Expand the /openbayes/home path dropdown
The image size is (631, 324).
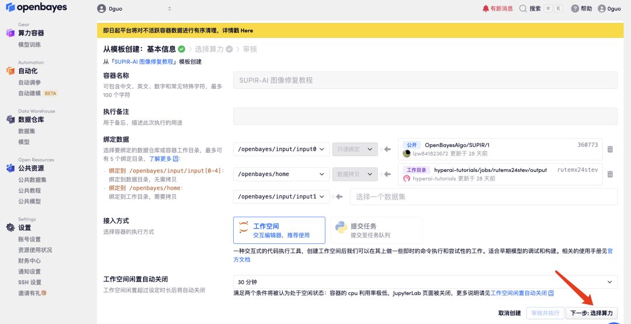coord(281,174)
